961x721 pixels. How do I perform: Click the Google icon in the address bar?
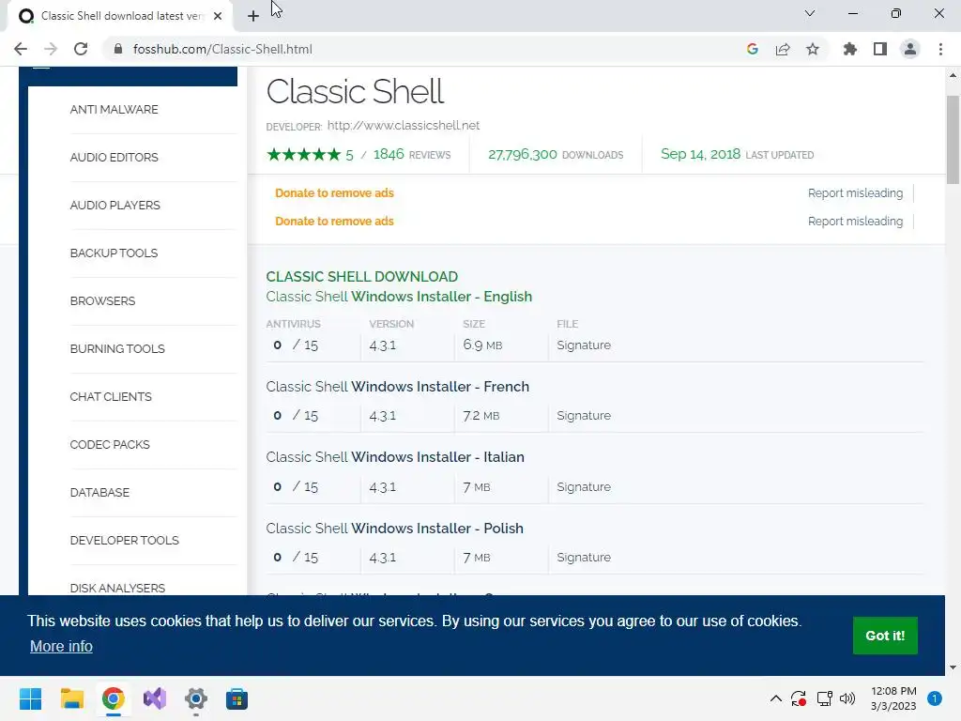click(x=753, y=49)
